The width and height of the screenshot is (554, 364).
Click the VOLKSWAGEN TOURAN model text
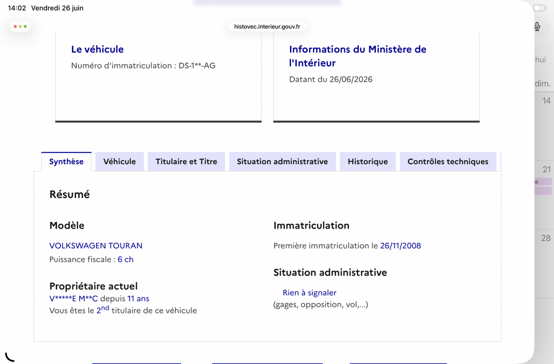click(x=96, y=246)
